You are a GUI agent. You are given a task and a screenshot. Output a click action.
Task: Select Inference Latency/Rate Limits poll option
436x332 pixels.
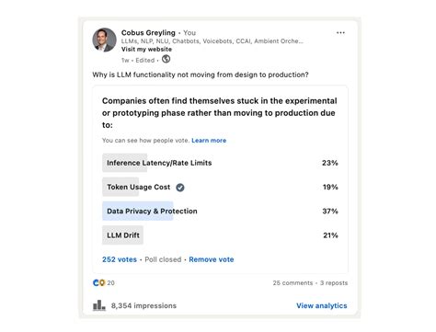(x=220, y=163)
